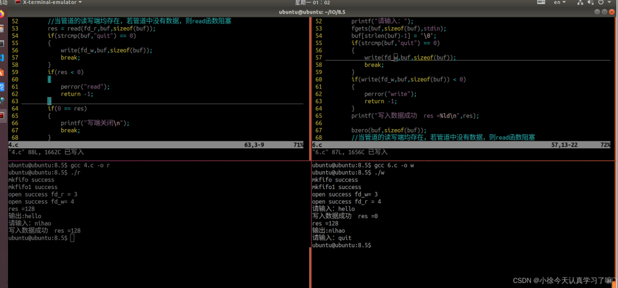
Task: Click the keyboard indicator icon in top bar
Action: [x=541, y=2]
